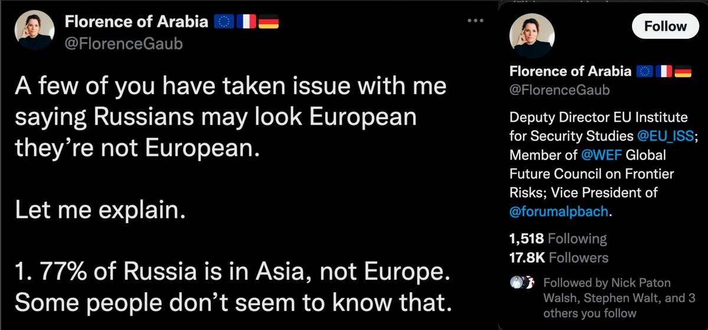View the 1,518 Following list
Screen dimensions: 708x330
[557, 238]
